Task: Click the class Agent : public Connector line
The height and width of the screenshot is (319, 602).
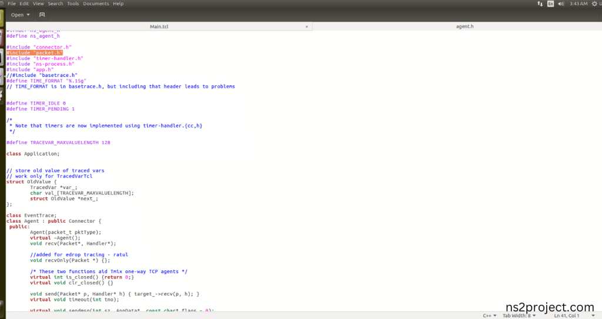Action: [x=53, y=221]
